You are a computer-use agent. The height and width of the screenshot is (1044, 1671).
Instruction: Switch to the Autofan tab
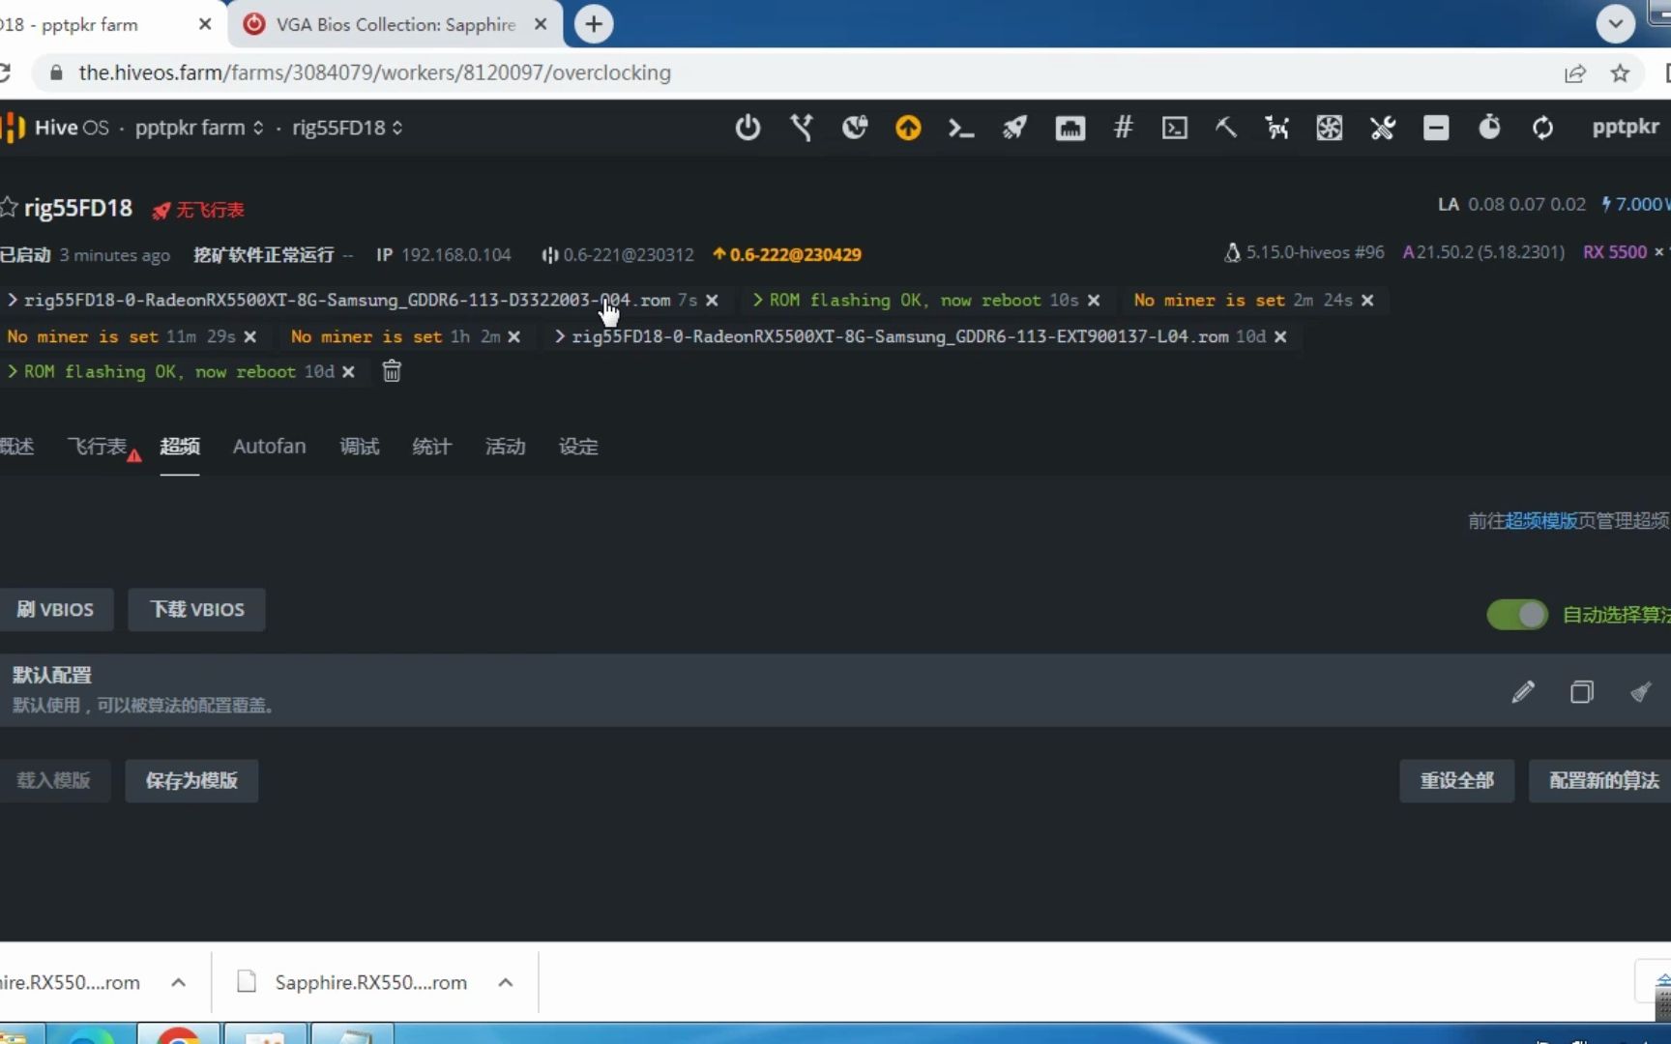269,447
